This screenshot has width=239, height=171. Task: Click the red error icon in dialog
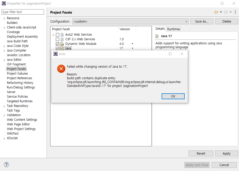61,69
